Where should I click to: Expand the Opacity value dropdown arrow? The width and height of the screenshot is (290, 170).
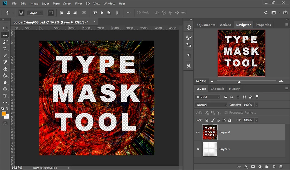point(256,105)
